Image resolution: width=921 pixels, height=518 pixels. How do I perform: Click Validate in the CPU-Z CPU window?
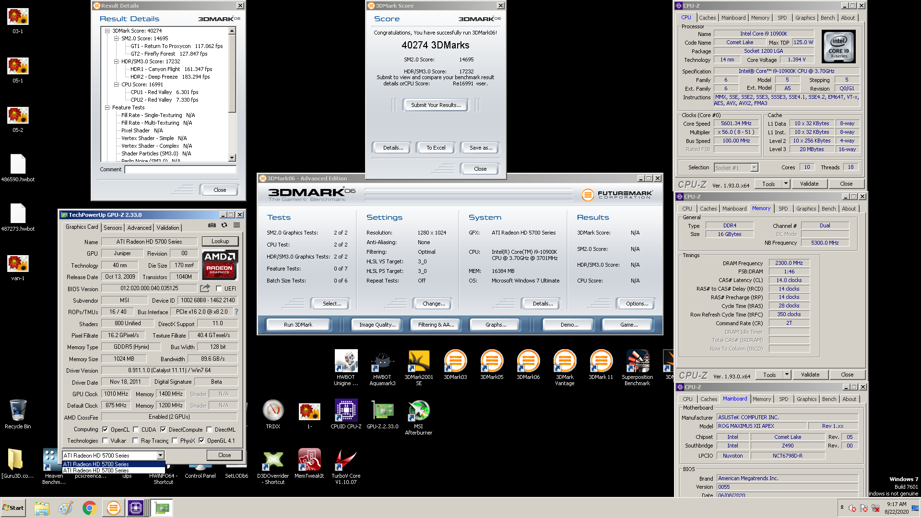[x=809, y=184]
